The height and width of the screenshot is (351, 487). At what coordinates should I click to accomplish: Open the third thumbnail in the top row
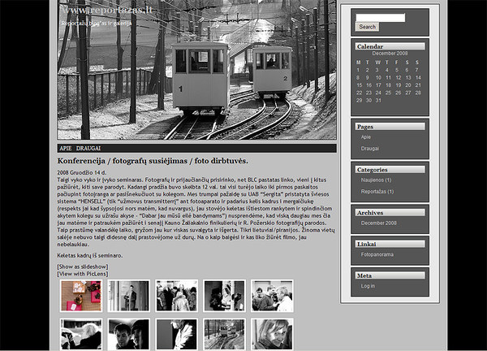coord(176,296)
